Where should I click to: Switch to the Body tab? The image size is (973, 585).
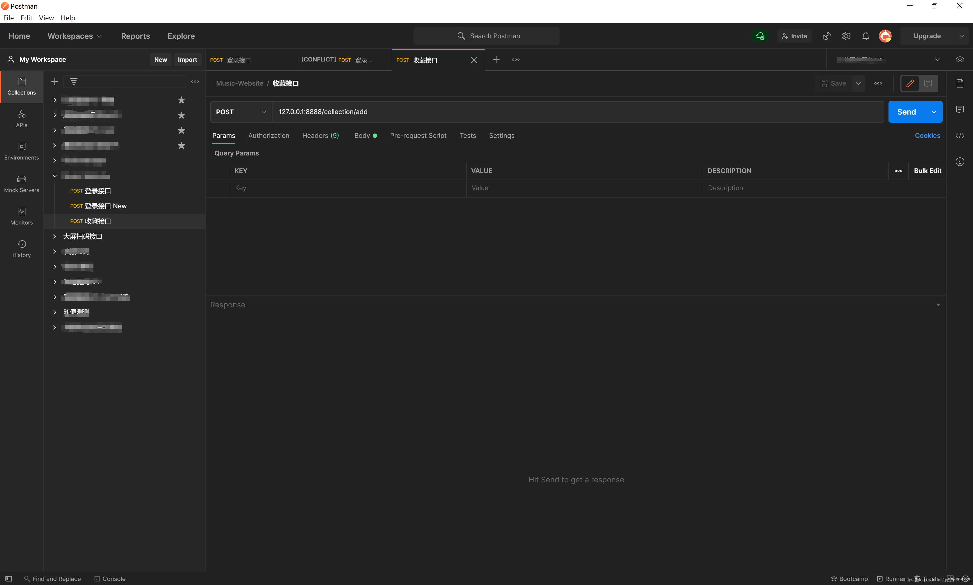click(365, 136)
